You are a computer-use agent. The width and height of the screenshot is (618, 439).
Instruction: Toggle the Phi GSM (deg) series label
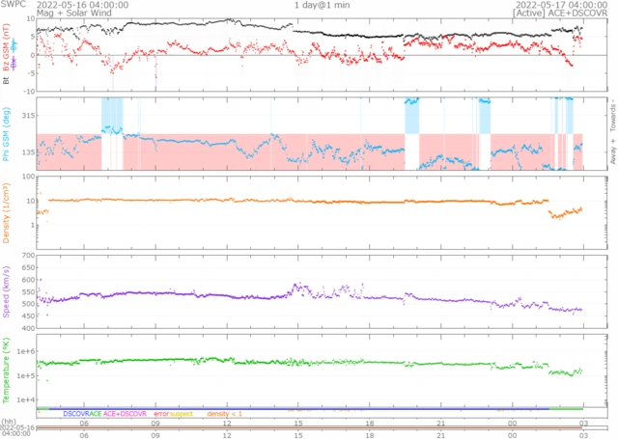pyautogui.click(x=6, y=134)
